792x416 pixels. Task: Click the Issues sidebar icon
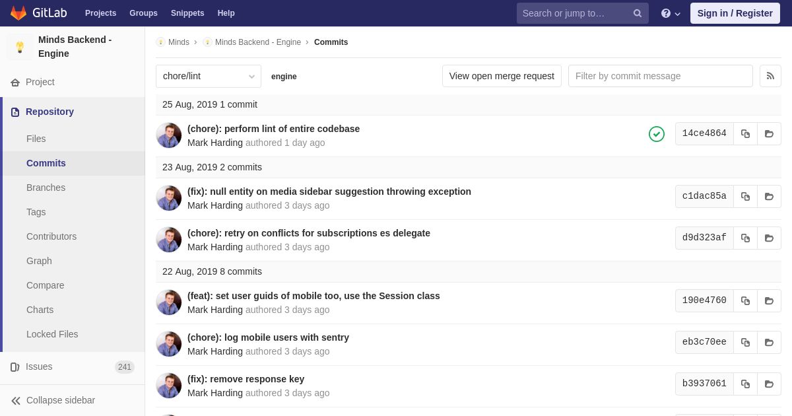point(15,366)
